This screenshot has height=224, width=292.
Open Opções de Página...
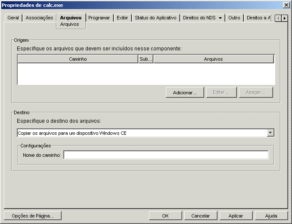(x=33, y=216)
